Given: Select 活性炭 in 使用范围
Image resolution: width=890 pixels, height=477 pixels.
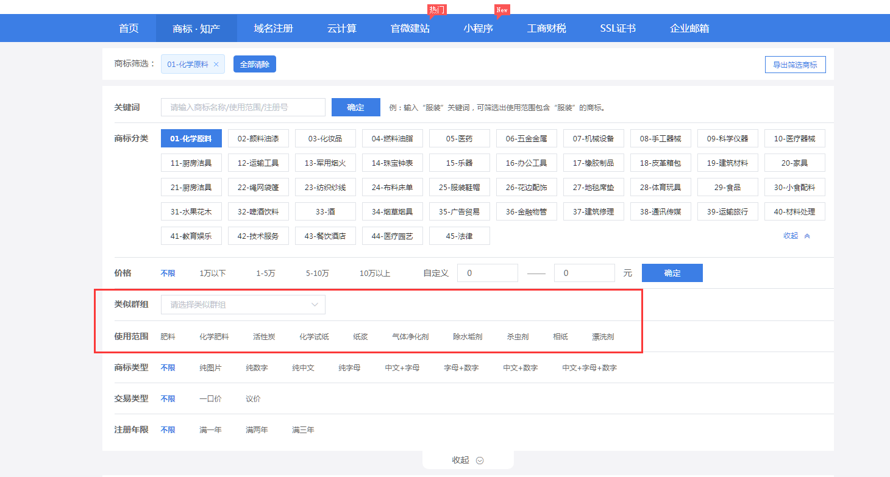Looking at the screenshot, I should [x=264, y=336].
